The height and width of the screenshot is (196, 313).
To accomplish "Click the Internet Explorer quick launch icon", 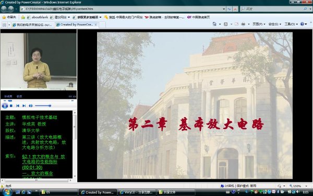I will point(23,192).
